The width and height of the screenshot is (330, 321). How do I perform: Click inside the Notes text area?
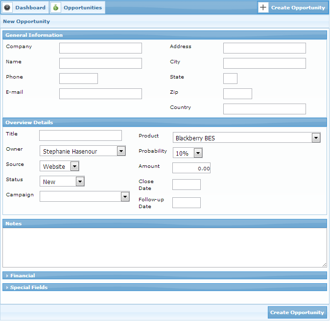click(x=165, y=247)
